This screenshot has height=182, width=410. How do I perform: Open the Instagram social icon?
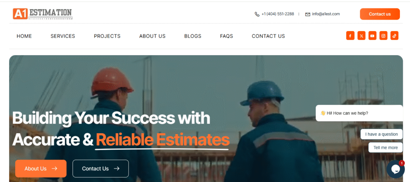click(383, 36)
